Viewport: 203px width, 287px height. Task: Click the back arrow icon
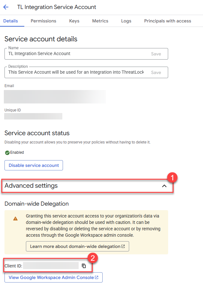pyautogui.click(x=6, y=7)
